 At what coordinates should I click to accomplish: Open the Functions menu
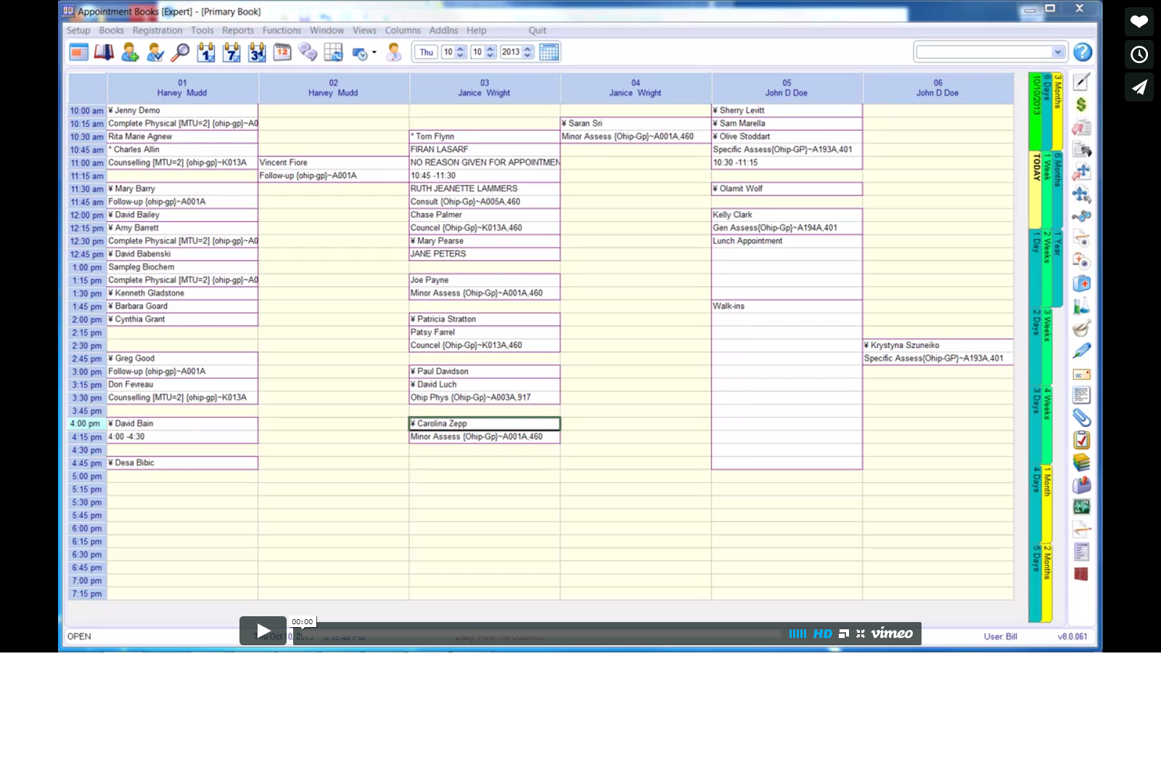282,30
